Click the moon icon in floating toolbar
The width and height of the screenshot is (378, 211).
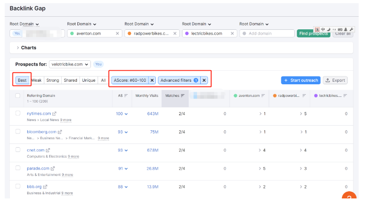328,29
